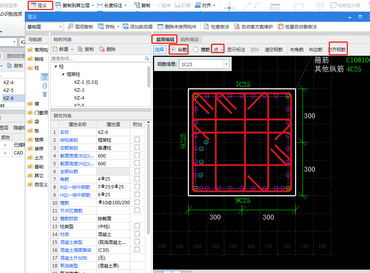The width and height of the screenshot is (370, 273).
Task: Switch to the 截面编辑 tab
Action: [165, 39]
